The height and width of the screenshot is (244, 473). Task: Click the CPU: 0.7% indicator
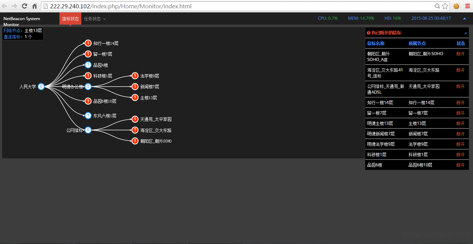[x=328, y=18]
